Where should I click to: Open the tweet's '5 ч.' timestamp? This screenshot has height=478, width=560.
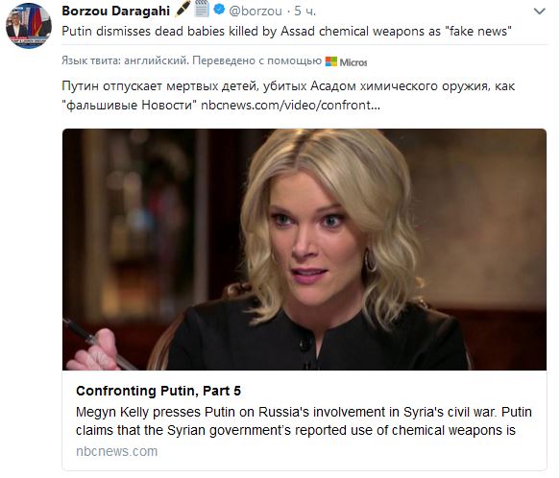pos(305,12)
